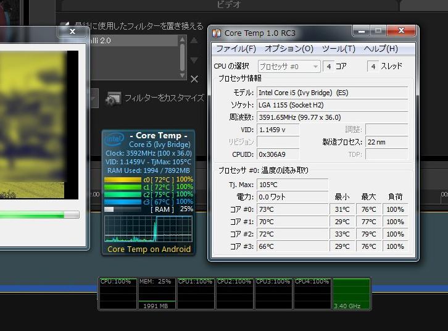Open the オプション(O) menu

coord(289,49)
